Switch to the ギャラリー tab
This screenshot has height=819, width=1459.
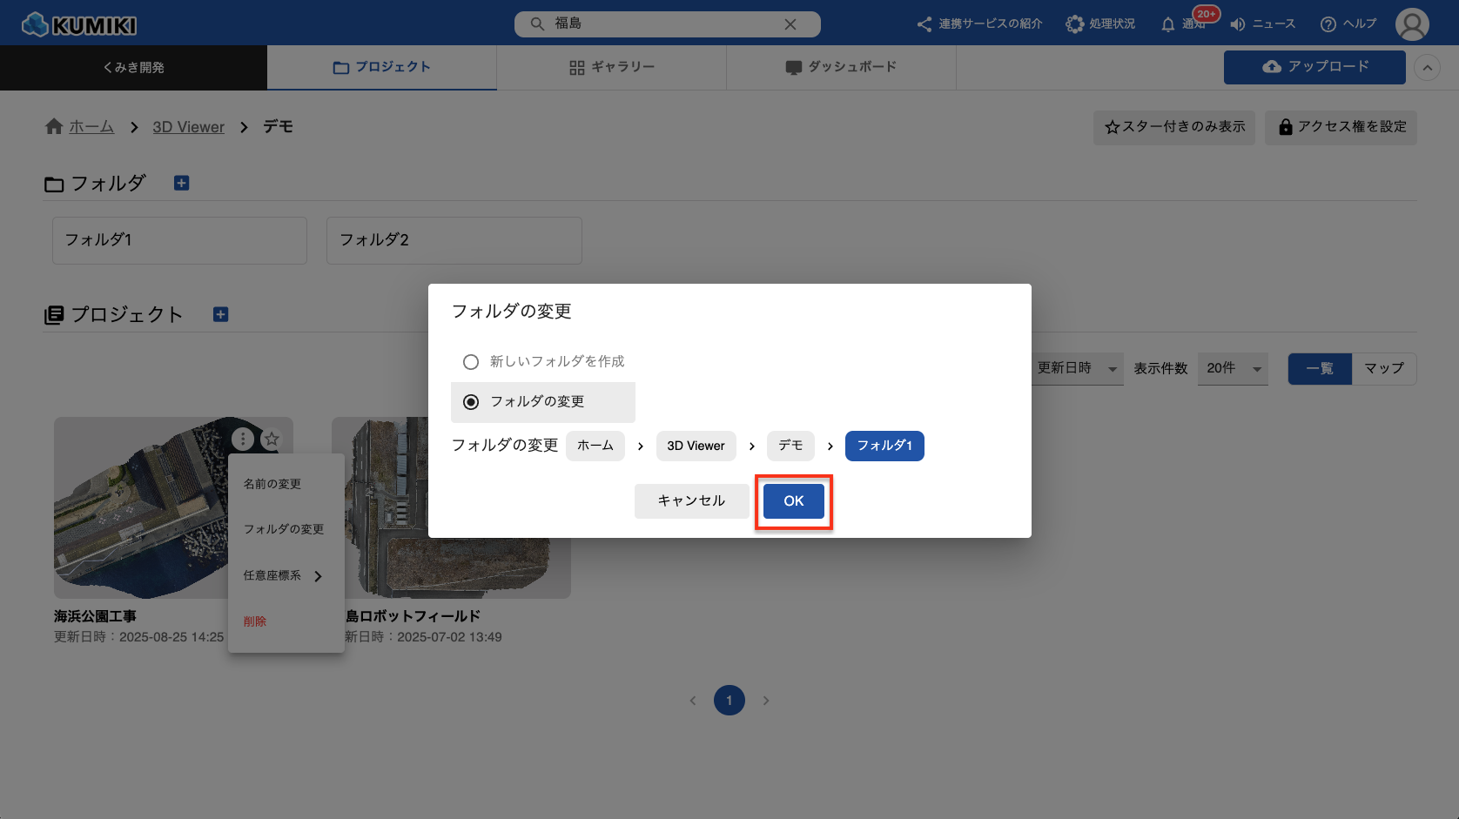pos(611,67)
